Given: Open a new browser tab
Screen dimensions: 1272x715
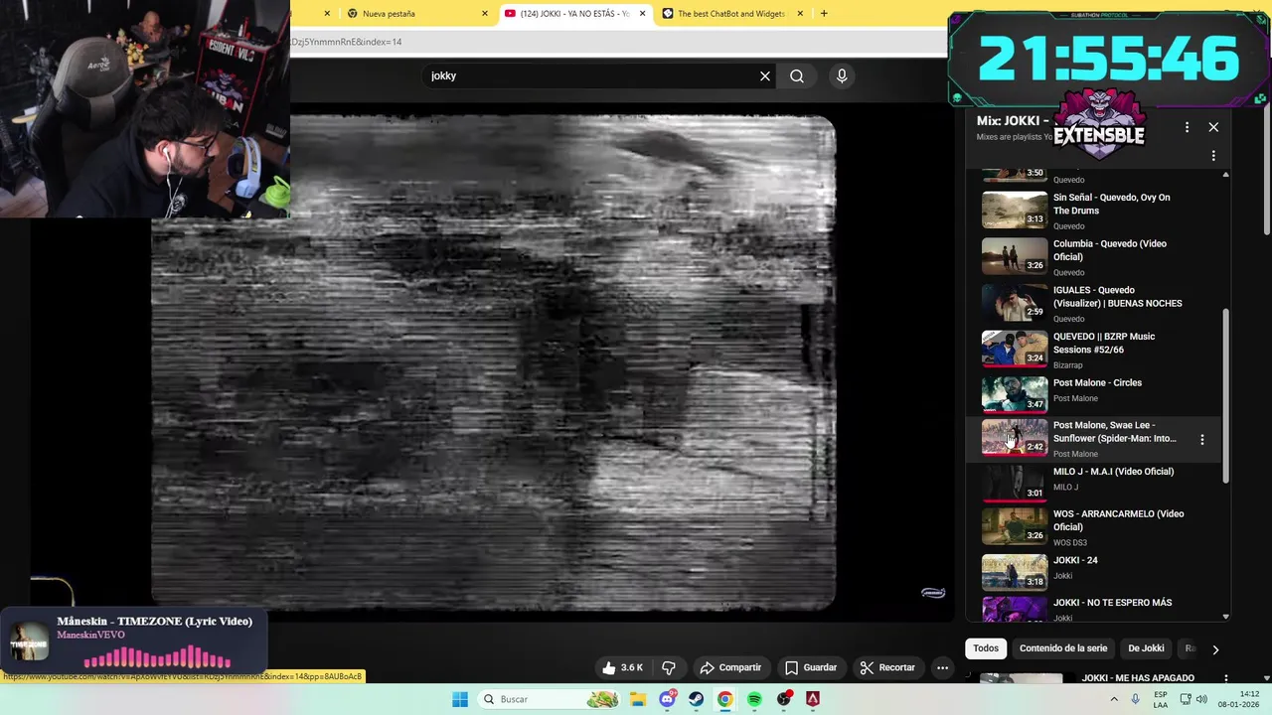Looking at the screenshot, I should tap(824, 14).
